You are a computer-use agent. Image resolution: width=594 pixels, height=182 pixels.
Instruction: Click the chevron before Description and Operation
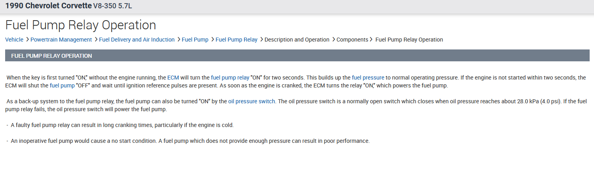[x=261, y=40]
